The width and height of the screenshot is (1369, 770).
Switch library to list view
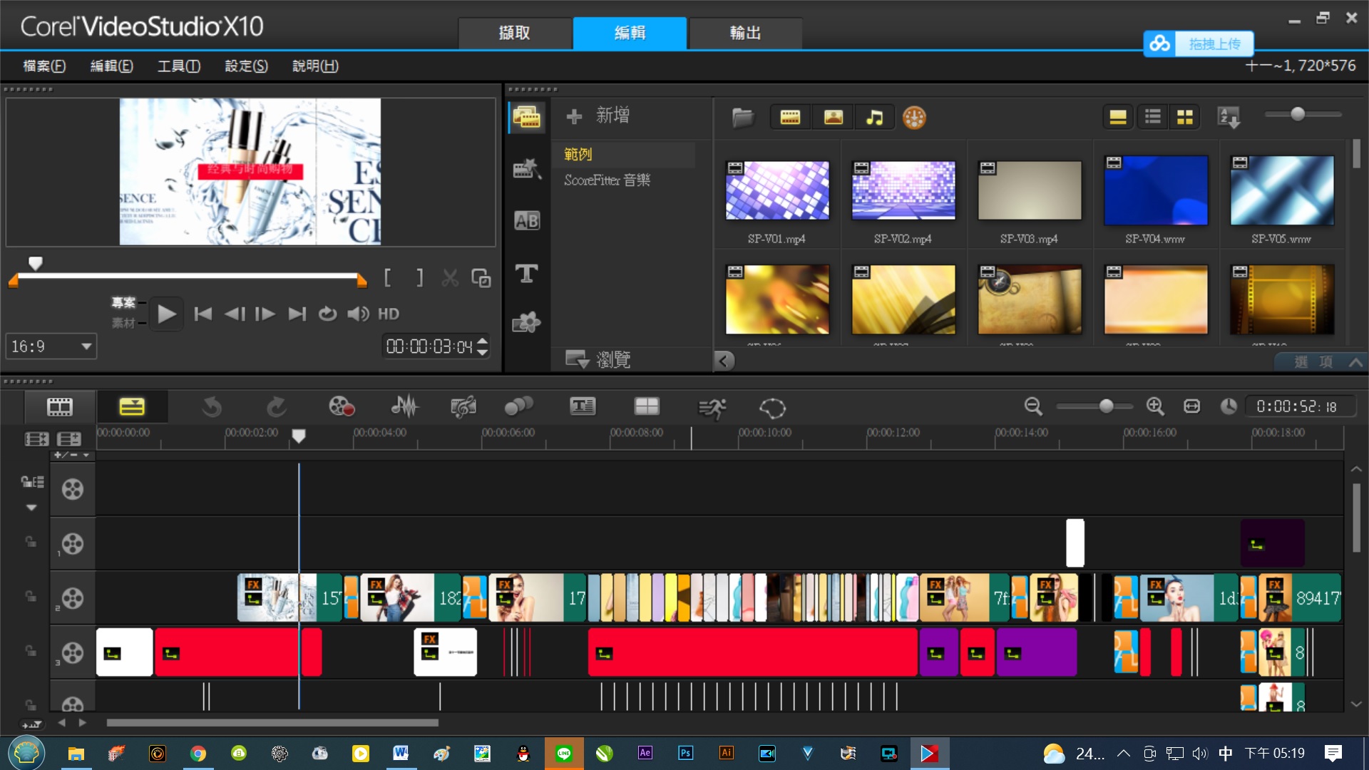(1152, 117)
